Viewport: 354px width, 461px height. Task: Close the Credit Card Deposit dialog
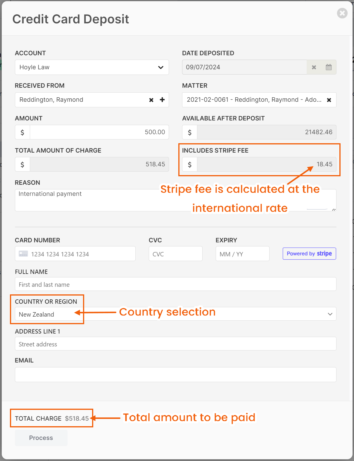tap(342, 13)
